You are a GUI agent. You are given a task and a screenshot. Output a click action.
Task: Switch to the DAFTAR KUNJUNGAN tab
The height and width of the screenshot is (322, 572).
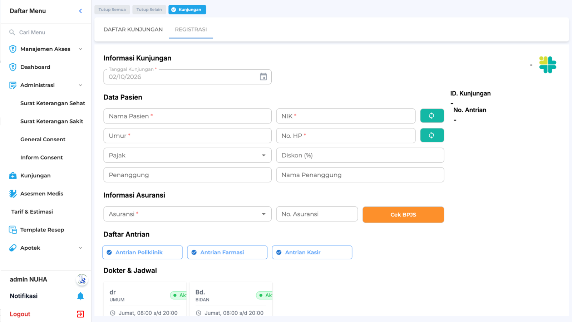click(x=133, y=29)
